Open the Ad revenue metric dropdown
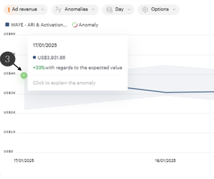Viewport: 214px width, 179px height. (26, 10)
